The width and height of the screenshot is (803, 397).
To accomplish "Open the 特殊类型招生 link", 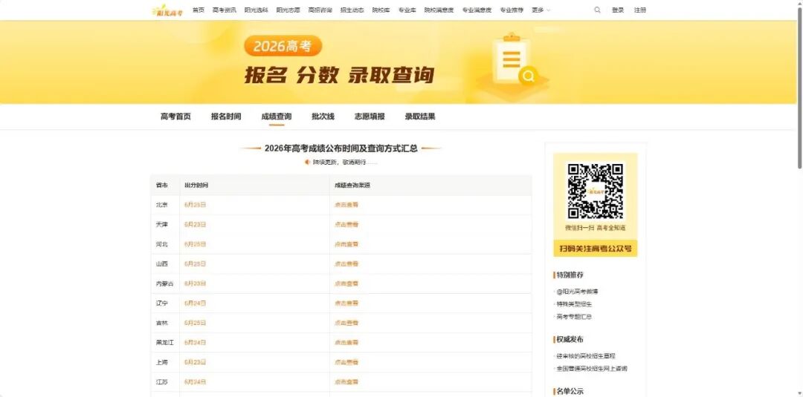I will (x=574, y=304).
